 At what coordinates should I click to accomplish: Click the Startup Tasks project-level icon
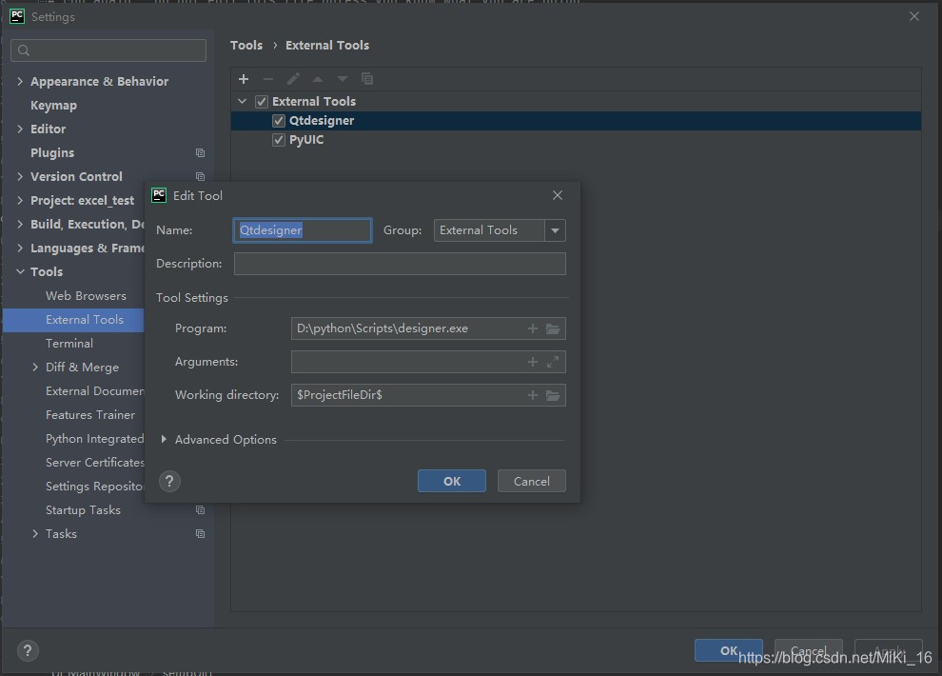[x=200, y=510]
